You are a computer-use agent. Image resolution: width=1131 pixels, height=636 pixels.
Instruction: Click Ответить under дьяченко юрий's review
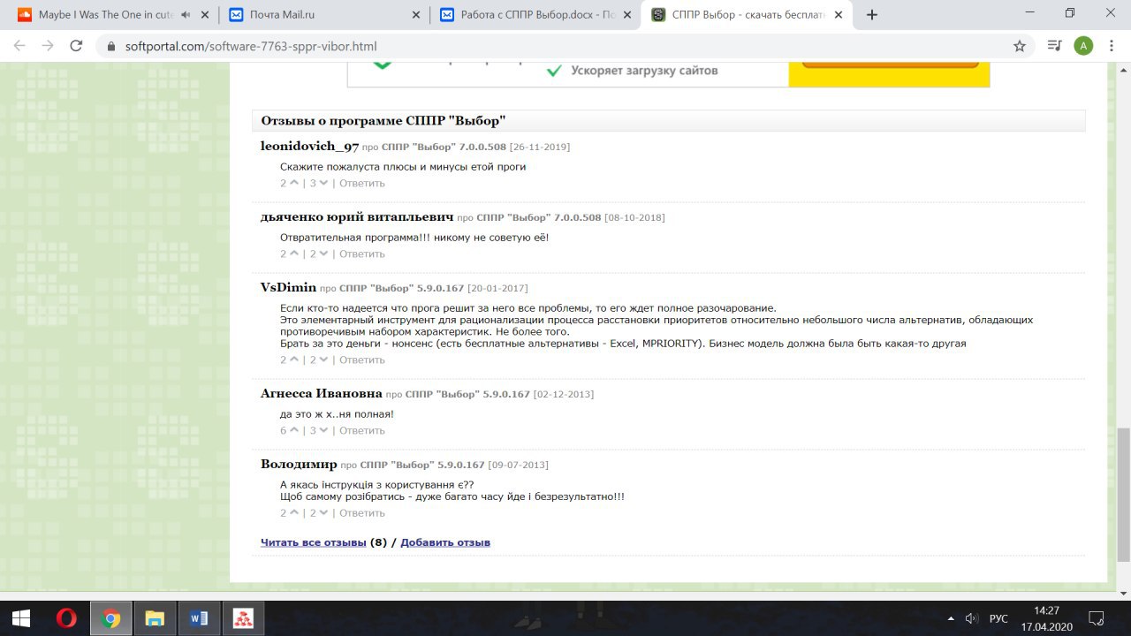pyautogui.click(x=362, y=254)
